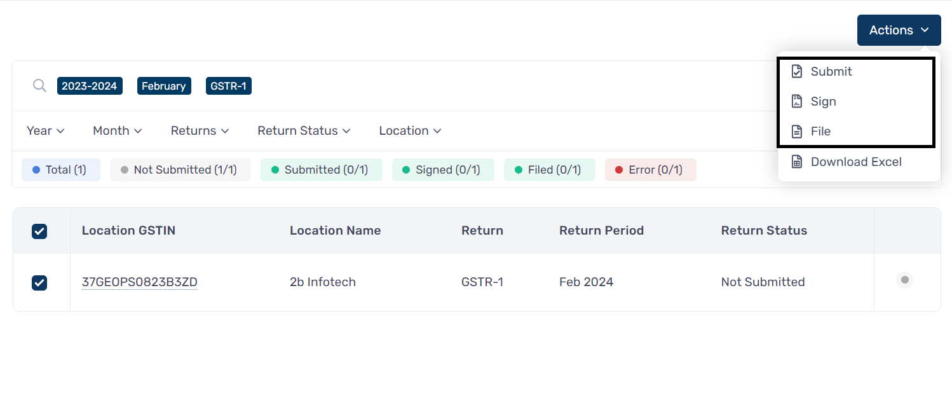
Task: Expand the Returns filter dropdown
Action: pyautogui.click(x=200, y=131)
